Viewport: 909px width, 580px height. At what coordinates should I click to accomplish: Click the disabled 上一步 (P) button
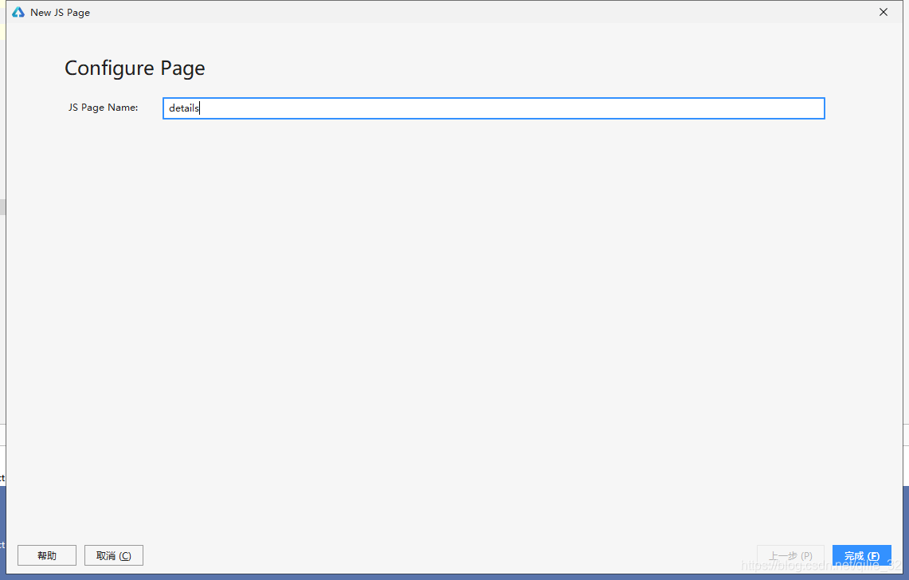click(790, 555)
